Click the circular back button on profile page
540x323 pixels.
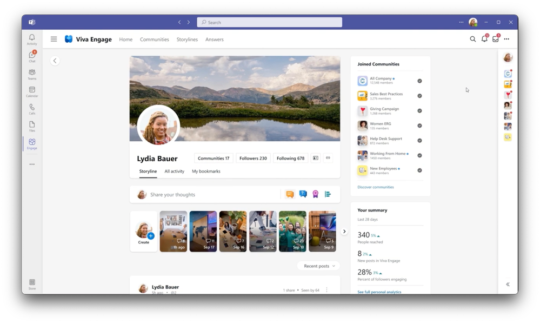[x=55, y=61]
